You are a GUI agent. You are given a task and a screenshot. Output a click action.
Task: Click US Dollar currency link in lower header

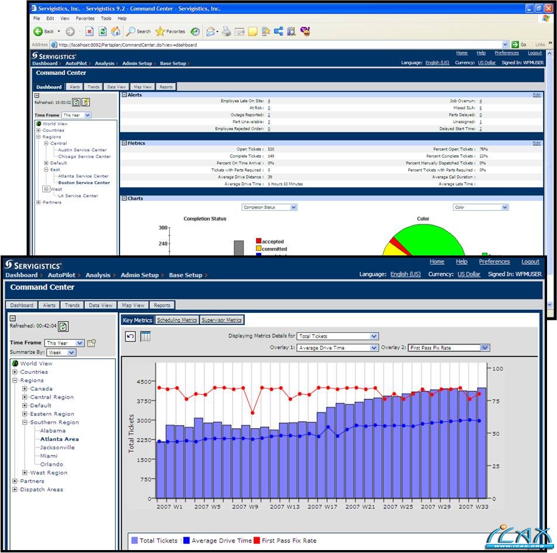coord(469,274)
